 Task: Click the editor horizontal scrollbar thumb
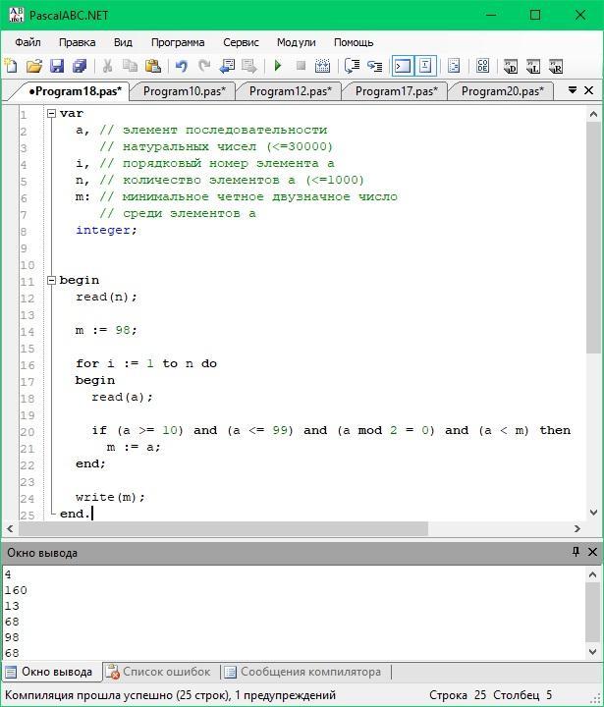click(223, 528)
